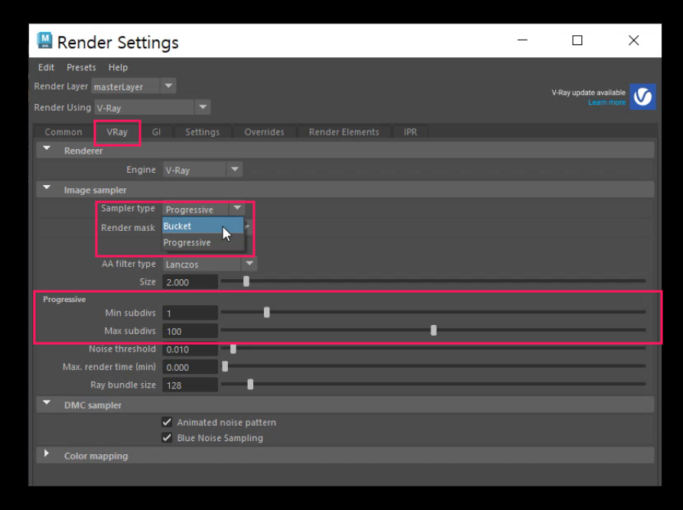Click the Max subdivs value field

[x=190, y=331]
